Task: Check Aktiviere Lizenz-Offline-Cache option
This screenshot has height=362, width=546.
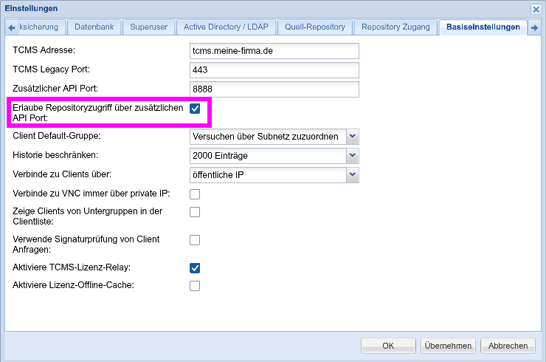Action: click(195, 286)
